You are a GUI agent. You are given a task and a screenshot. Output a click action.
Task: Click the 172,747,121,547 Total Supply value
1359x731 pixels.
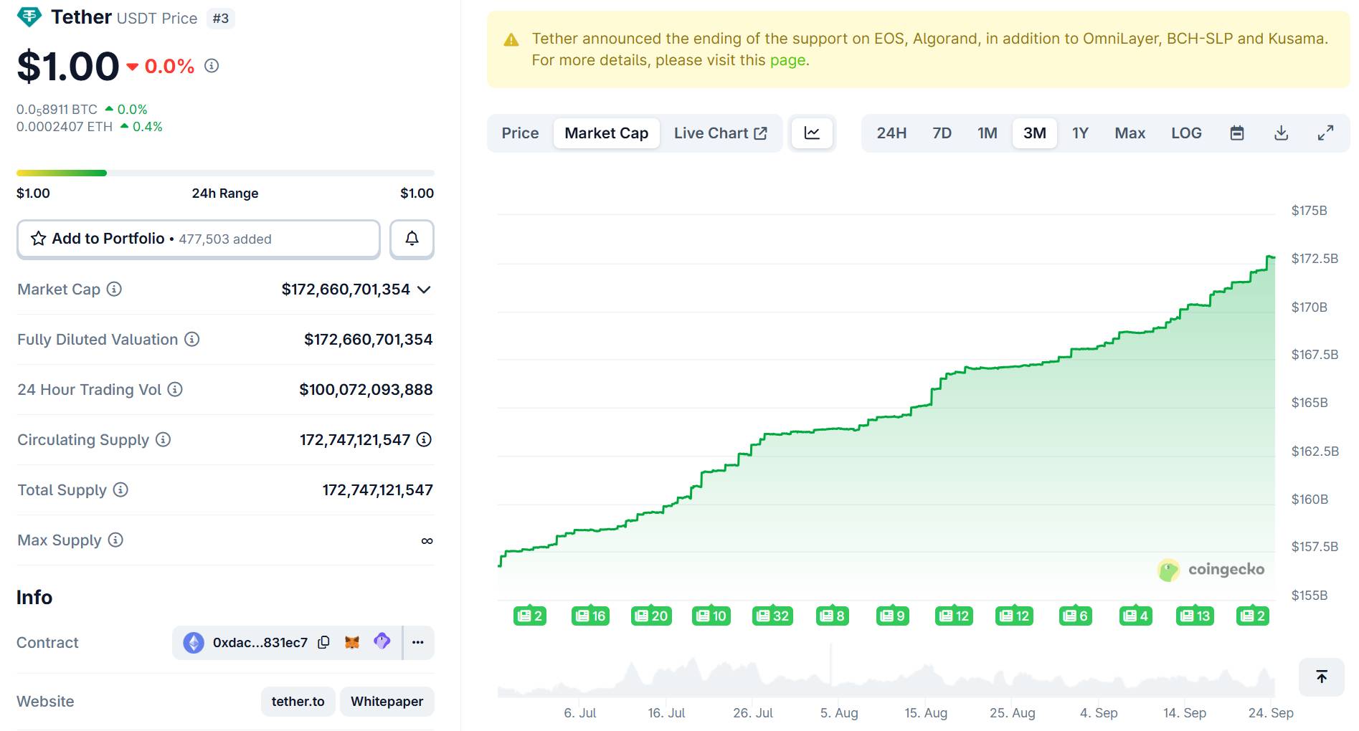point(377,489)
